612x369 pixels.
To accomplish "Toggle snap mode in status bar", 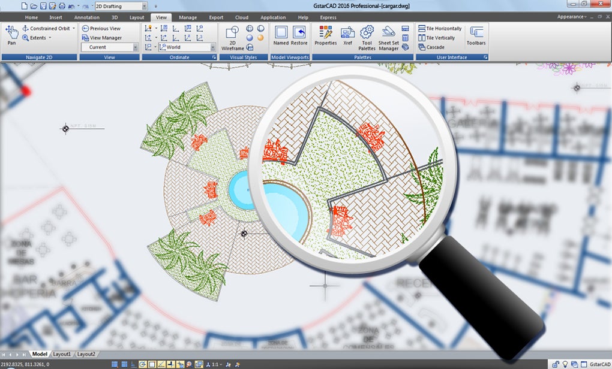I will click(115, 364).
